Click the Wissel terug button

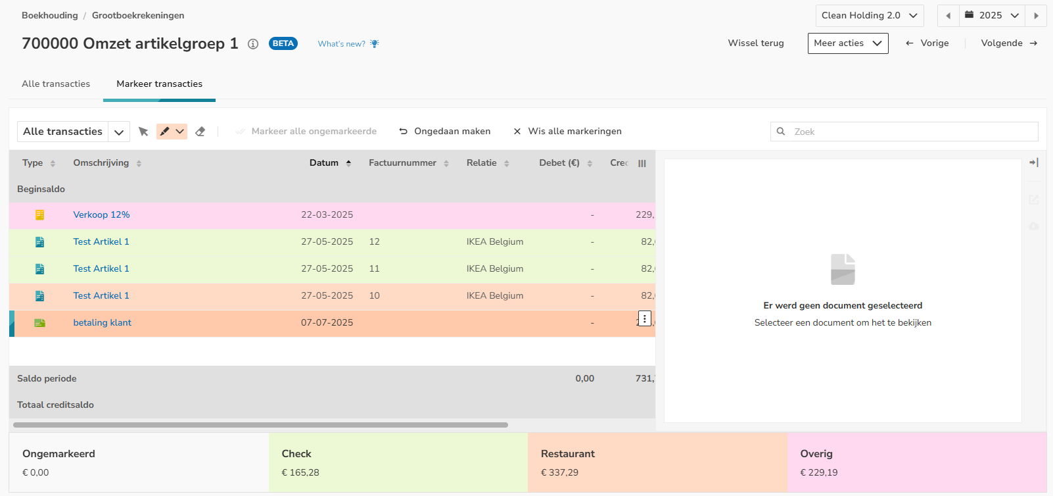pos(756,43)
